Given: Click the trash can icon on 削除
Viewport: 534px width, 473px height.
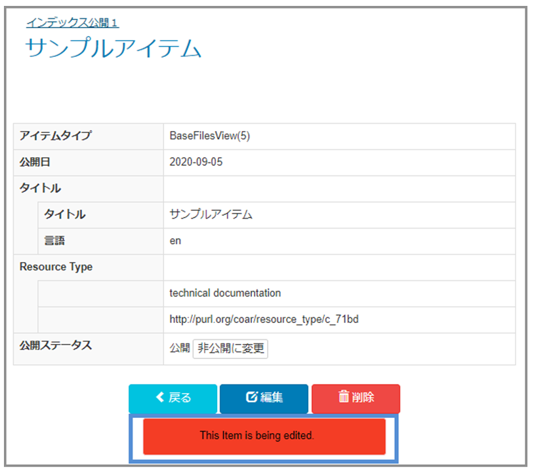Looking at the screenshot, I should point(343,397).
